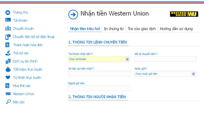This screenshot has height=113, width=204.
Task: Open the Mua thẻ cào link
Action: point(22,86)
